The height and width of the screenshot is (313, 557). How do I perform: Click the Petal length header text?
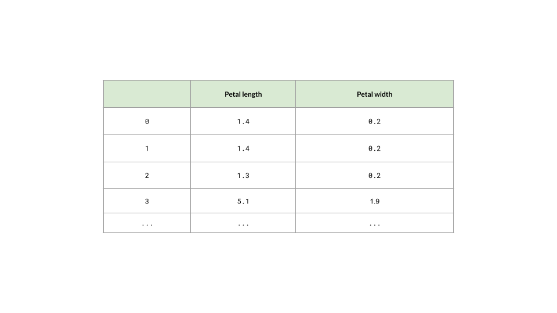[243, 94]
